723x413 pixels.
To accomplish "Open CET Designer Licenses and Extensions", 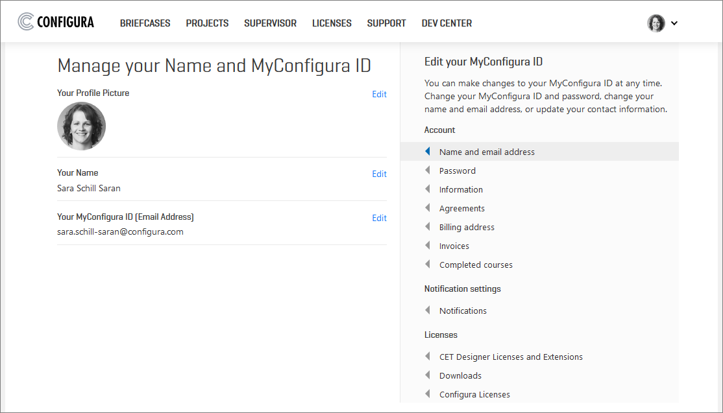I will [511, 357].
